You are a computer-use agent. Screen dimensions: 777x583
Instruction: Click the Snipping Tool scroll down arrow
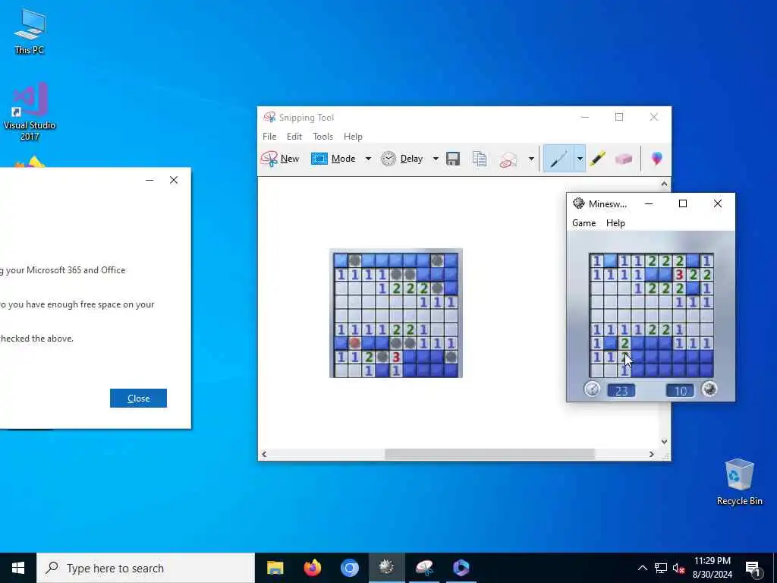[x=664, y=441]
